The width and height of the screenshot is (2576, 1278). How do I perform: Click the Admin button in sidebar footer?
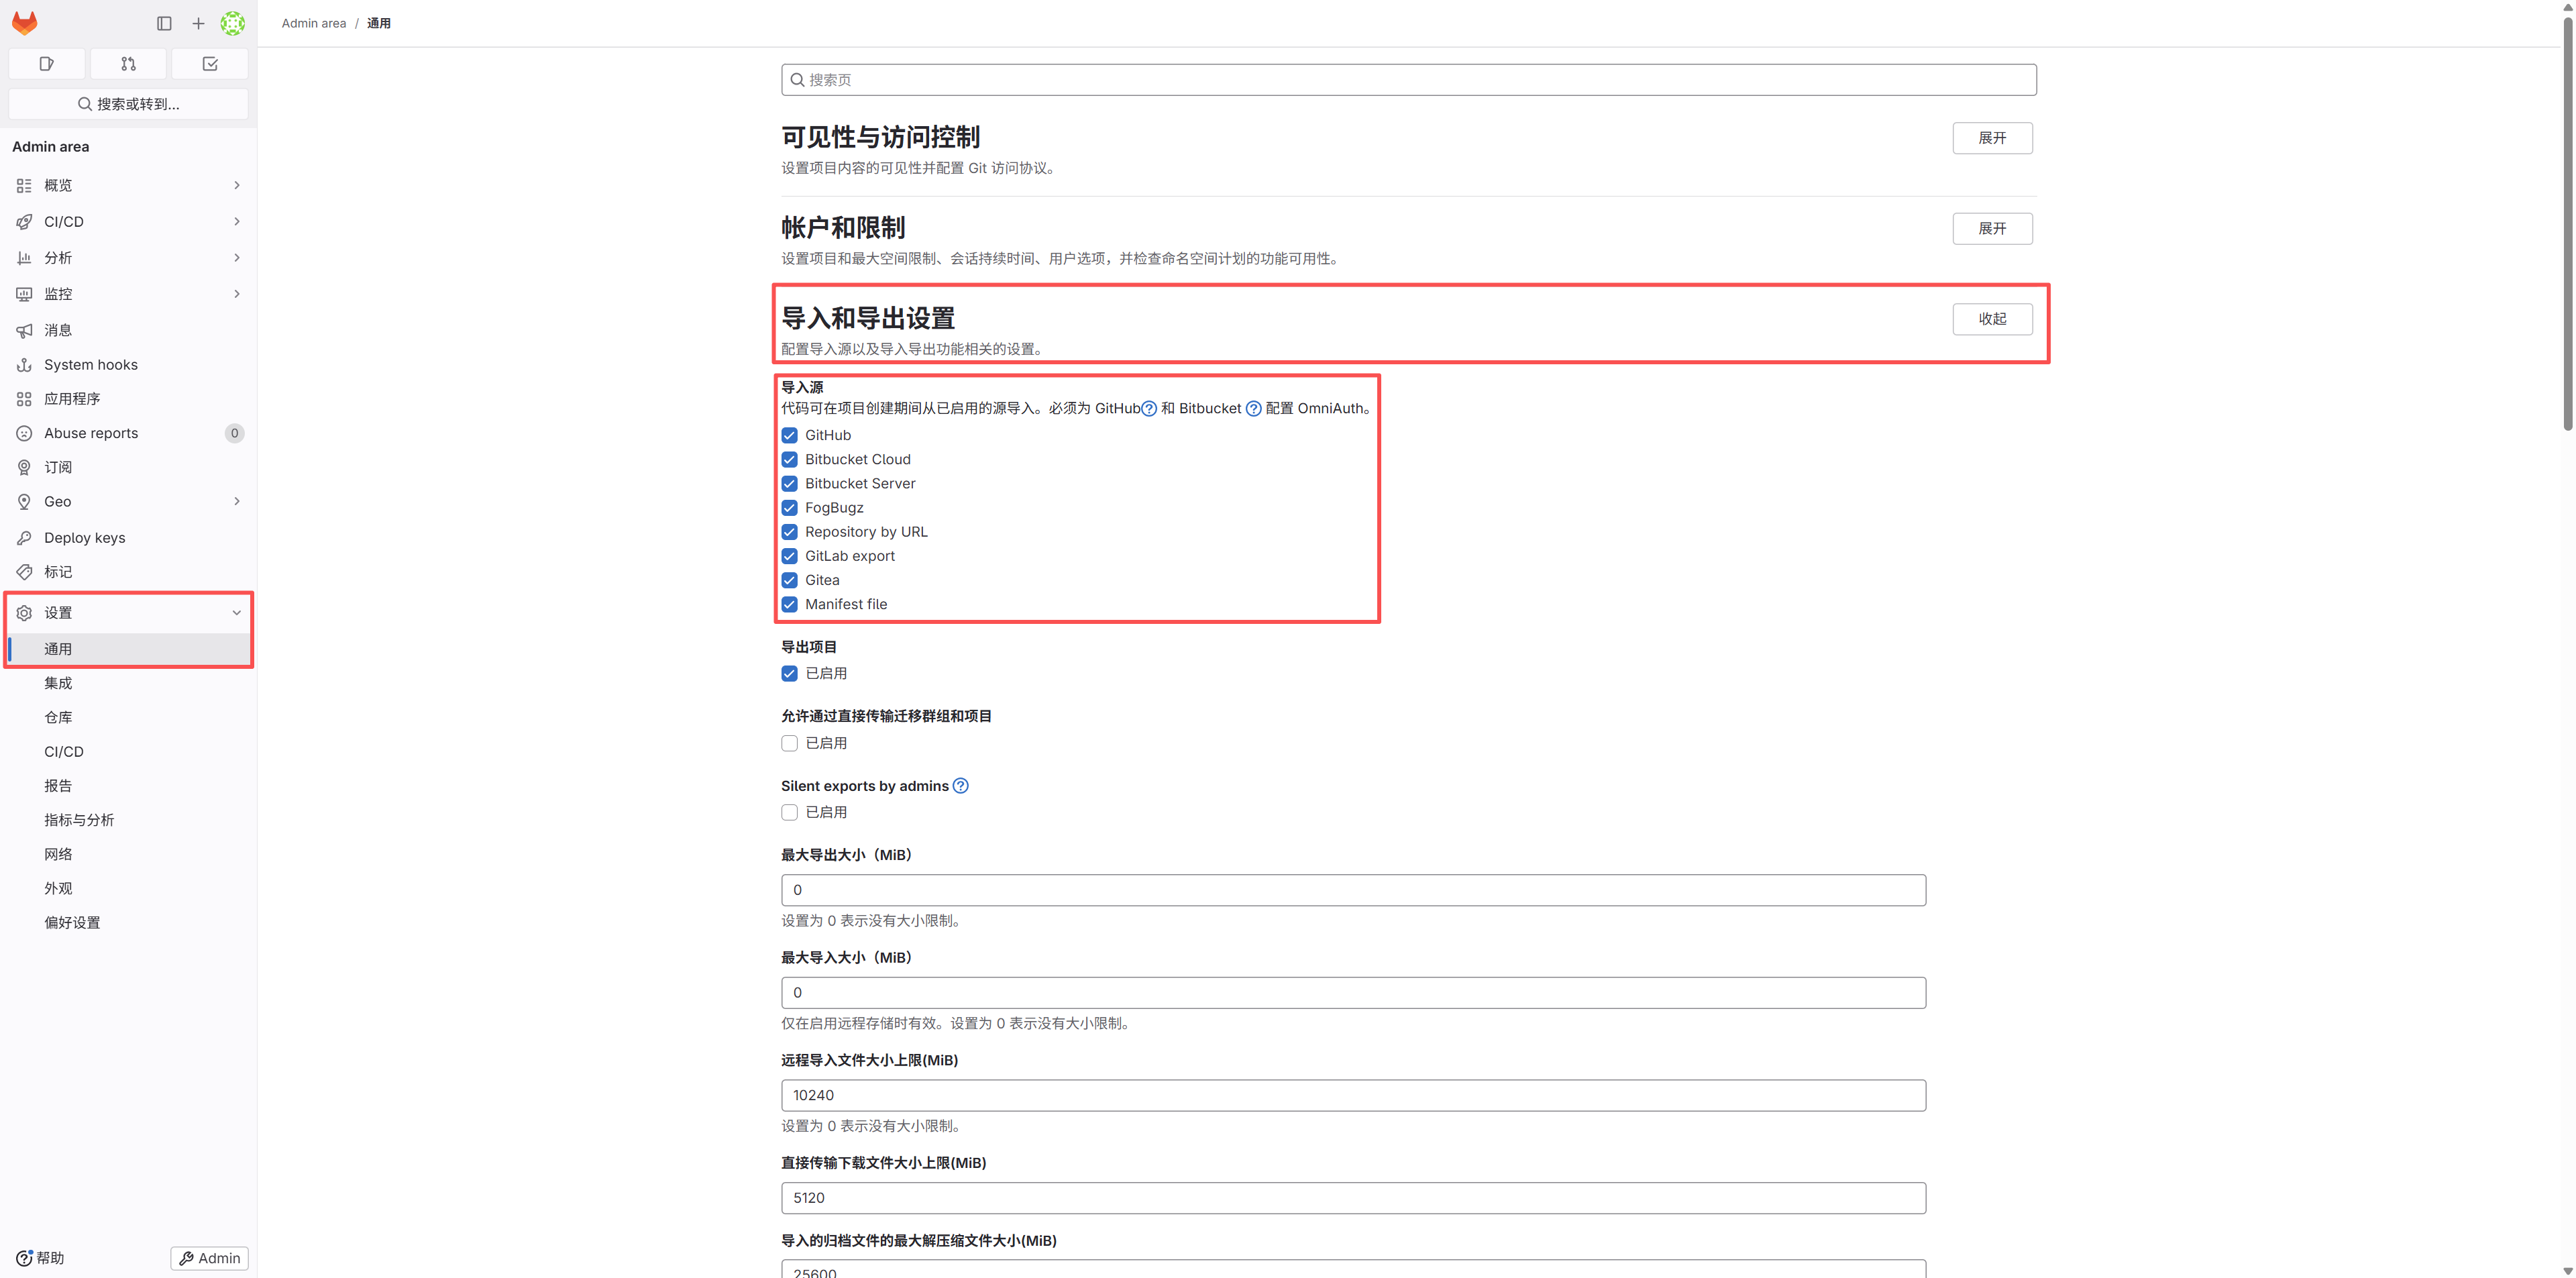pos(210,1258)
